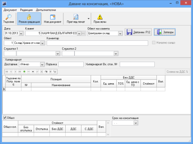The height and width of the screenshot is (144, 193).
Task: Click Хипермаркет Вх. сток. № field
Action: point(137,64)
